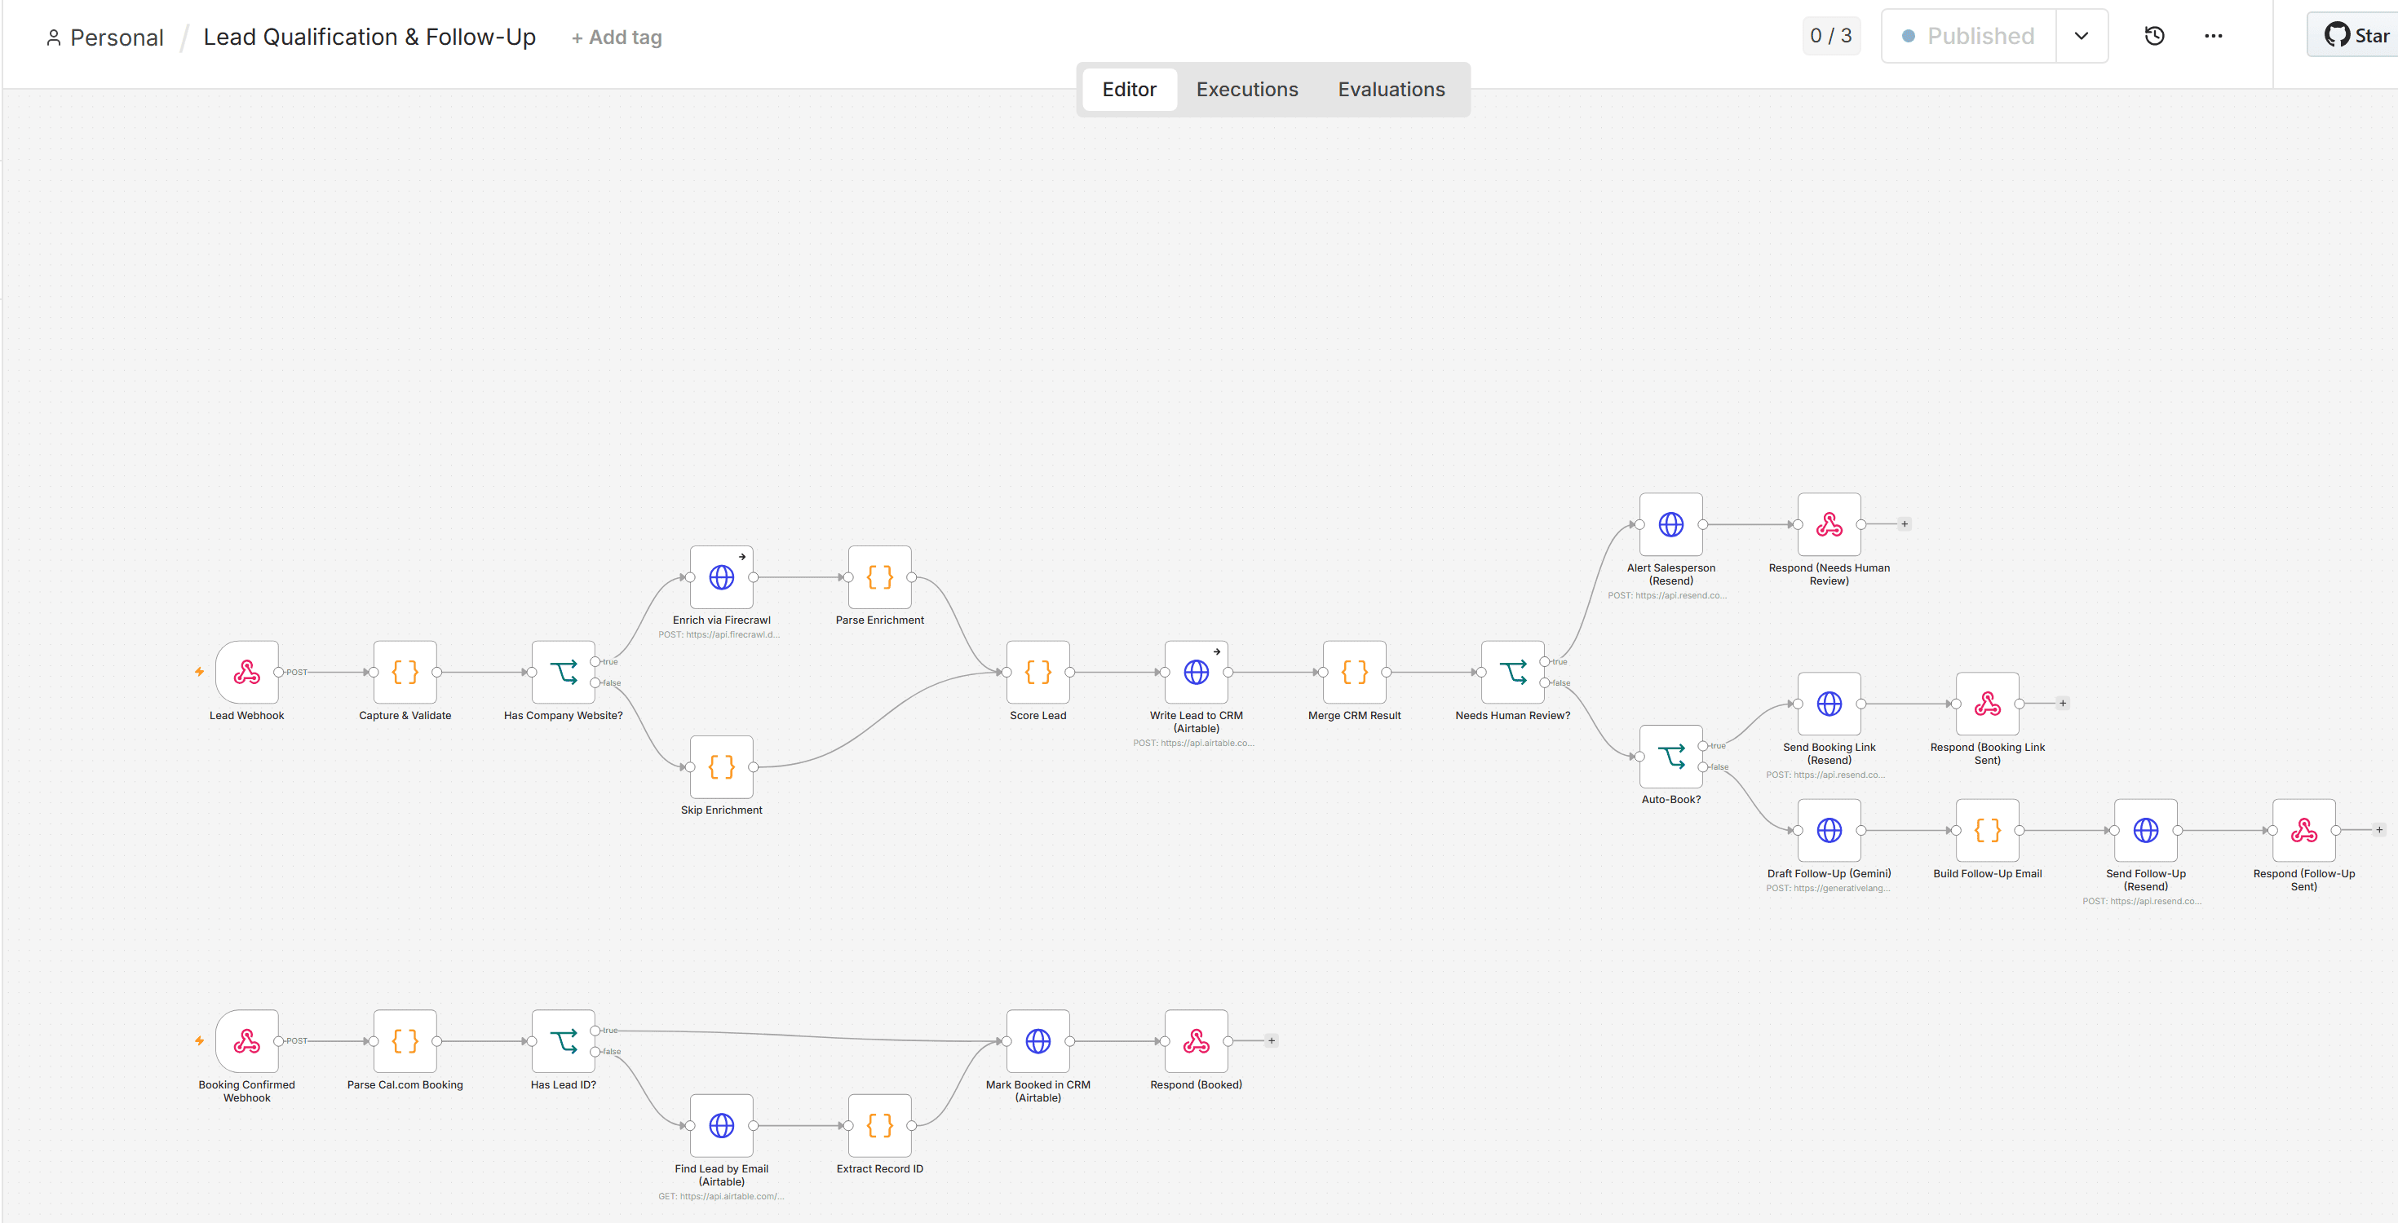Switch to the Evaluations tab
Screen dimensions: 2398x1223
click(1391, 90)
